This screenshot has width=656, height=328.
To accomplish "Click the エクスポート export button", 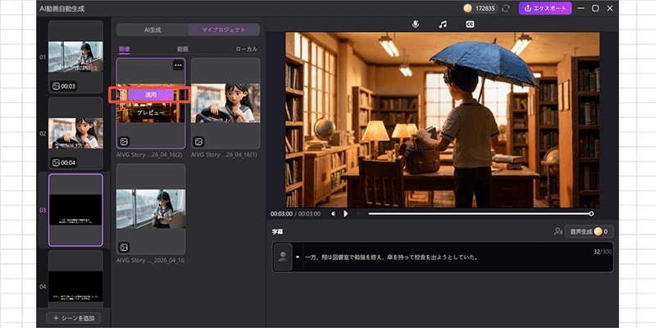I will (545, 8).
